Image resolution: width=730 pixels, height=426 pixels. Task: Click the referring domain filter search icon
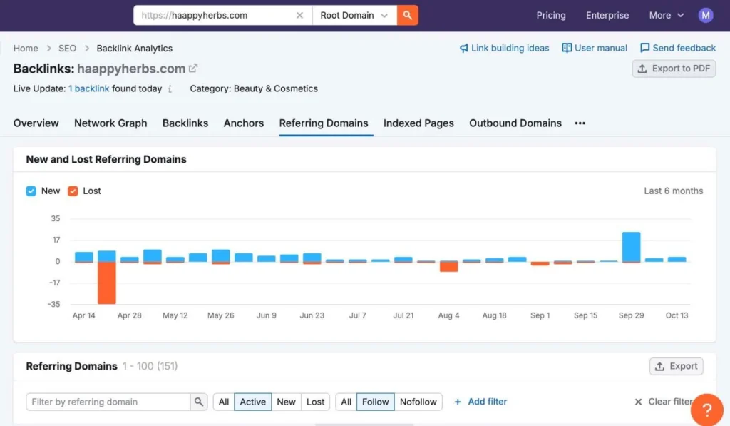pyautogui.click(x=199, y=402)
